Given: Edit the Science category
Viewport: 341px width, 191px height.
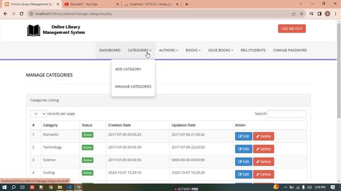Looking at the screenshot, I should coord(243,161).
